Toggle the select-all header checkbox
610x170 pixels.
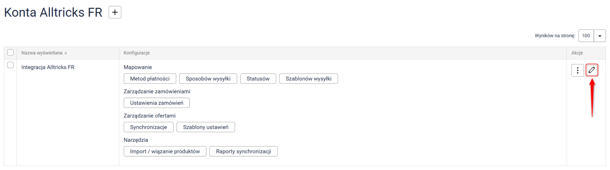coord(10,52)
